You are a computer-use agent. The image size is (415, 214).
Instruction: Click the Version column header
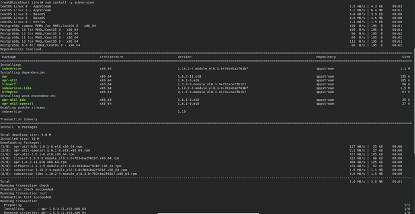184,57
